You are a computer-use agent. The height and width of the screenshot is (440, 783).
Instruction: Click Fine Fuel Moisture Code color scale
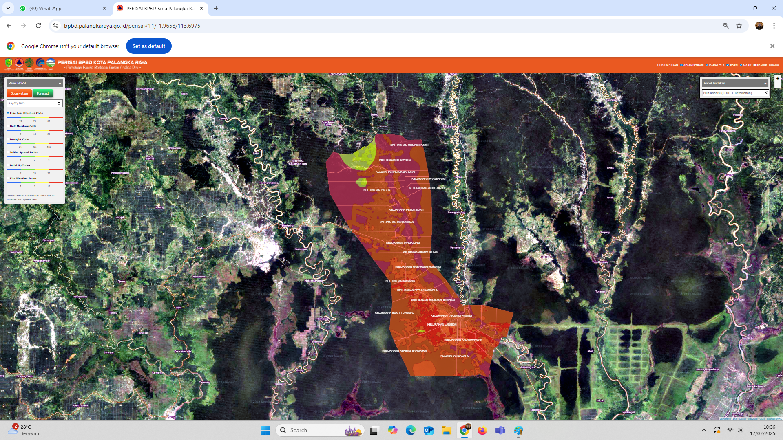point(35,117)
